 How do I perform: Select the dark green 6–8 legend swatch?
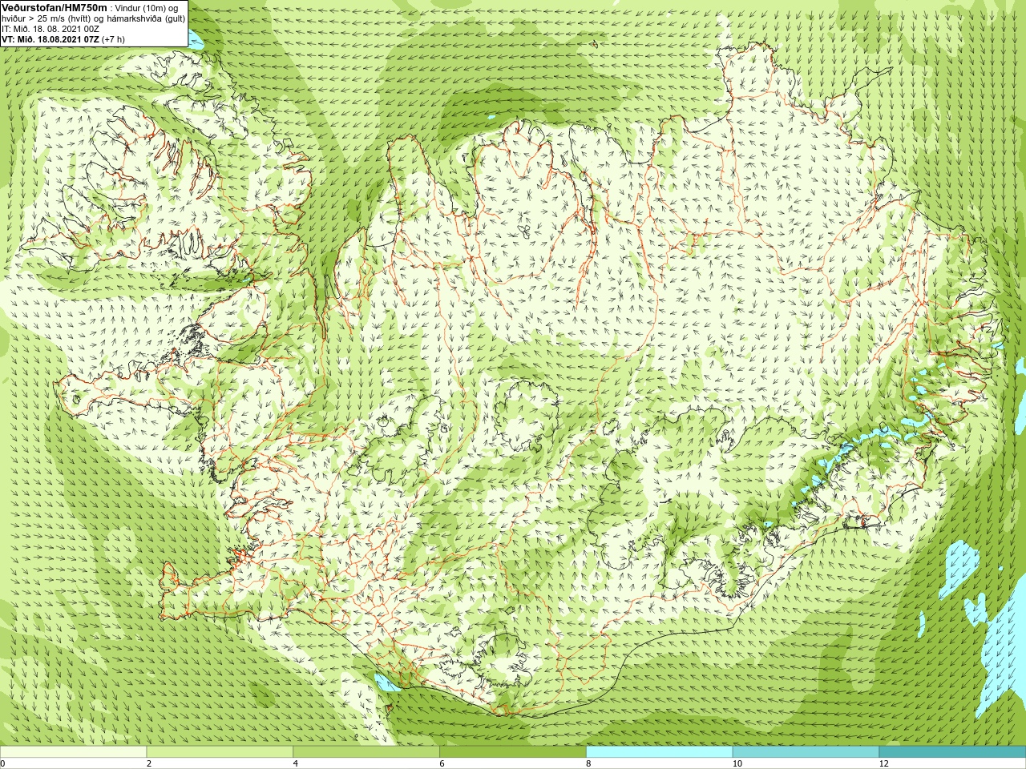coord(513,752)
